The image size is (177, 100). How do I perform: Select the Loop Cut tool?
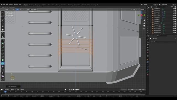2,54
